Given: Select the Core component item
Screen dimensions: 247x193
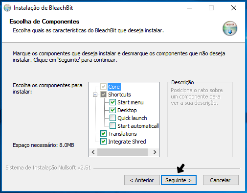Looking at the screenshot, I should (x=114, y=87).
